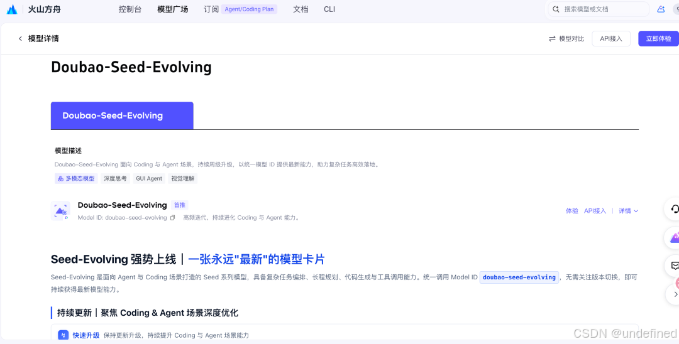Click the 火山方舟 brand text

click(x=44, y=9)
